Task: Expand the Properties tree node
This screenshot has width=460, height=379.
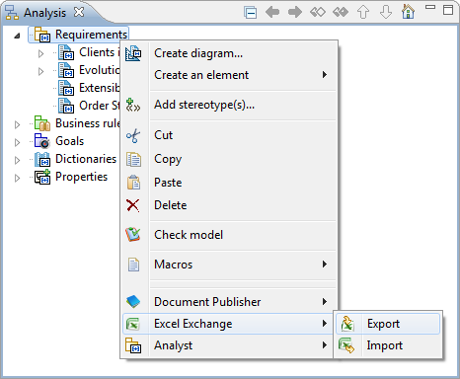Action: [x=17, y=178]
